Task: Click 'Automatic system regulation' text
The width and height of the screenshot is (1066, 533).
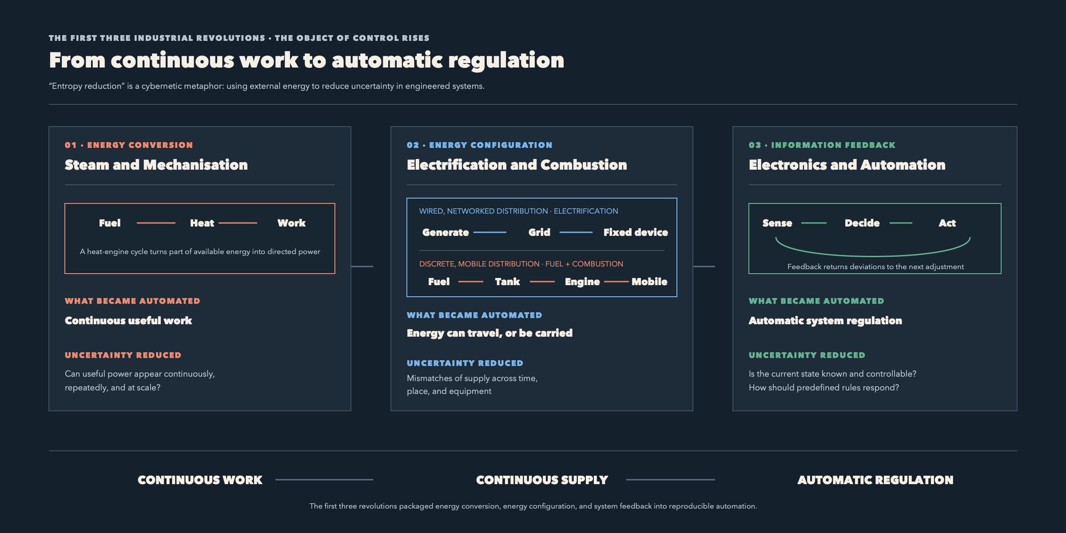Action: [x=825, y=321]
